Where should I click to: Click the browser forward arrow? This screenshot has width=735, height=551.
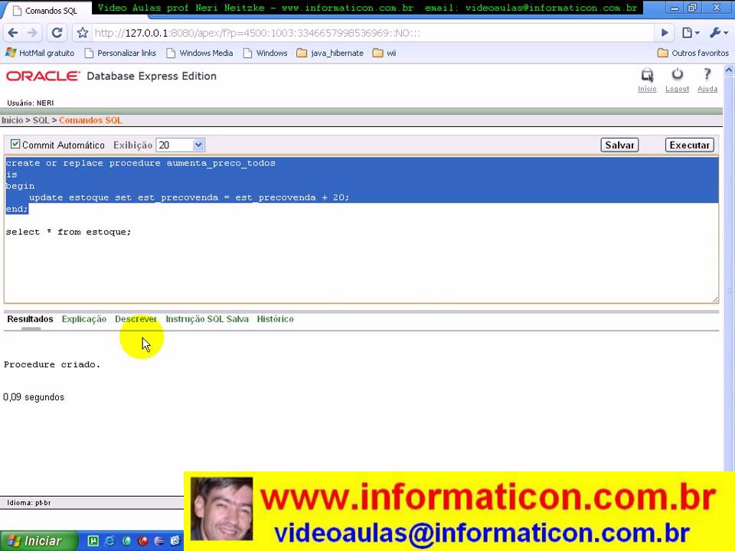[x=32, y=33]
